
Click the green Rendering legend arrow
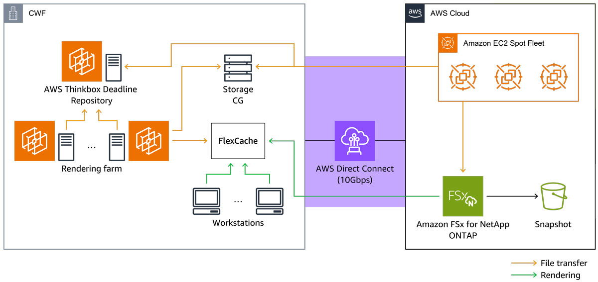[524, 275]
